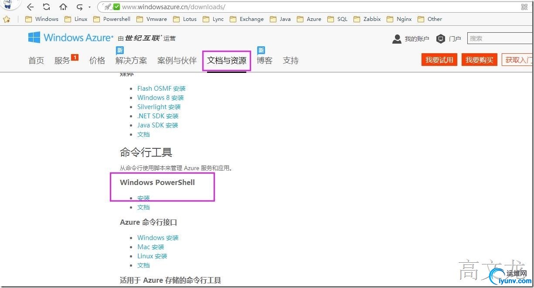Open the 支持 navigation item
This screenshot has height=288, width=534.
[x=291, y=61]
